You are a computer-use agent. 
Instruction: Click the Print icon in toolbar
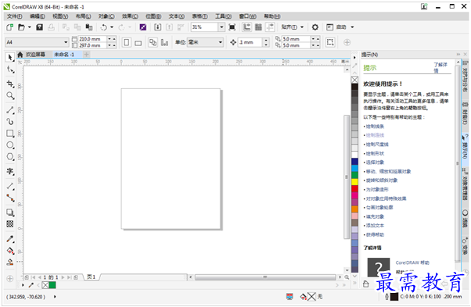tap(51, 27)
